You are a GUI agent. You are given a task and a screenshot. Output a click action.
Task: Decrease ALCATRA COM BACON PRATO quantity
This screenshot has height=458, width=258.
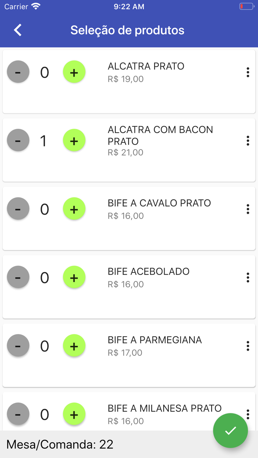pyautogui.click(x=18, y=140)
